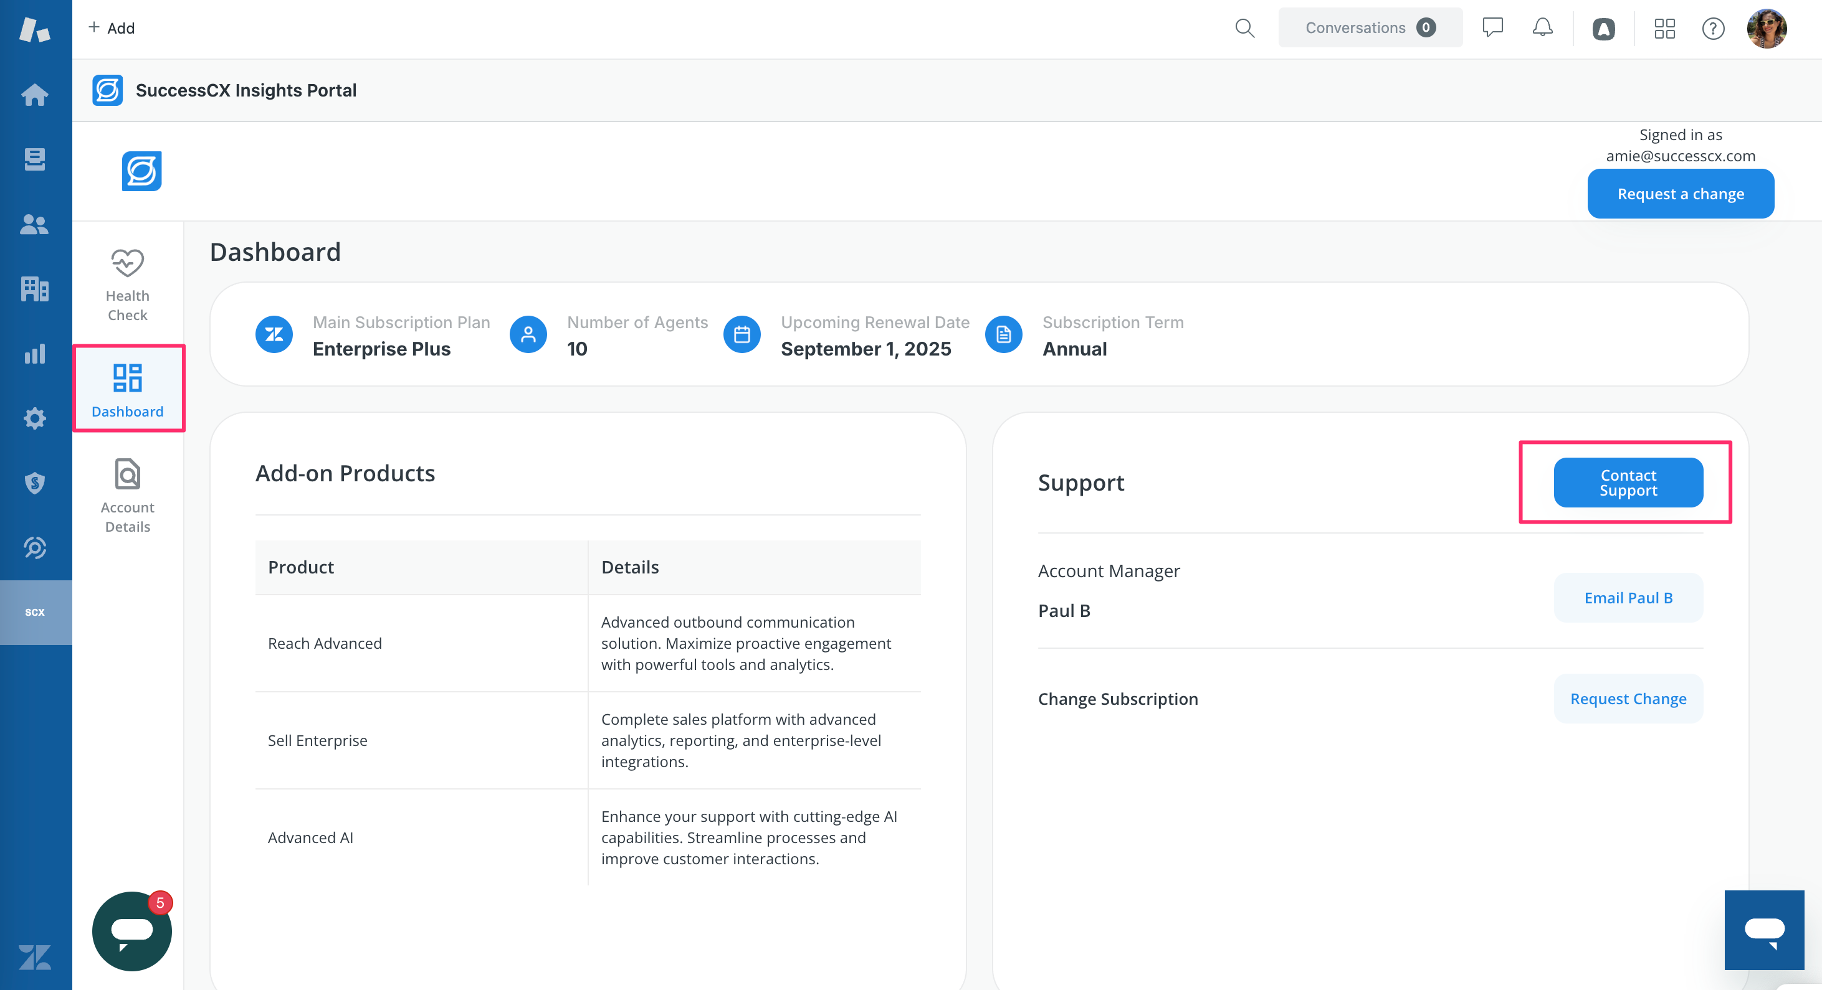Click the dark rounded app icon in top bar

click(x=1603, y=28)
